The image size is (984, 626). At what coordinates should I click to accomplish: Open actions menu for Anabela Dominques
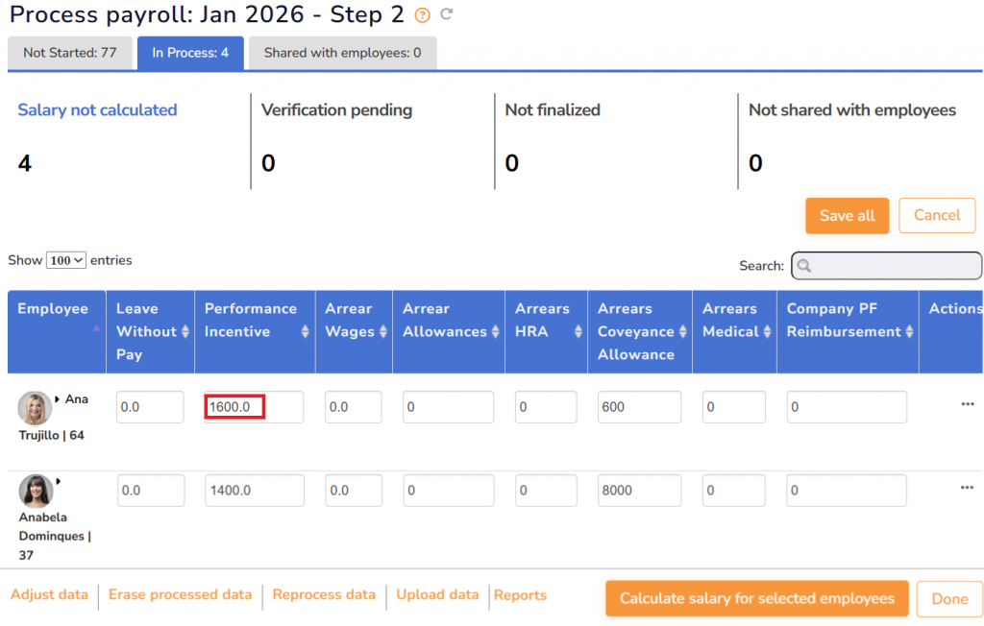click(967, 489)
